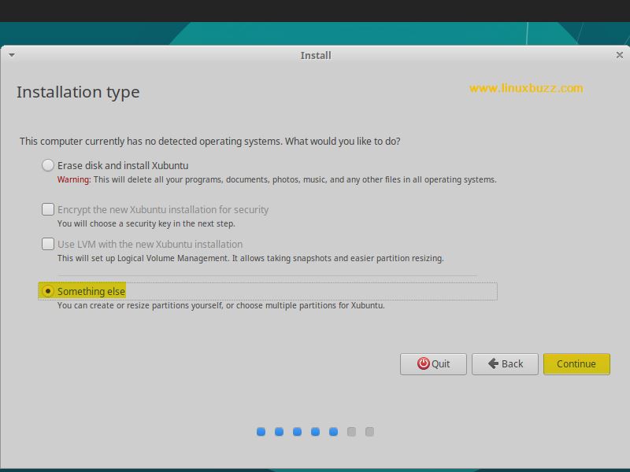Click the text about creating or resizing partitions
This screenshot has height=472, width=630.
point(221,305)
